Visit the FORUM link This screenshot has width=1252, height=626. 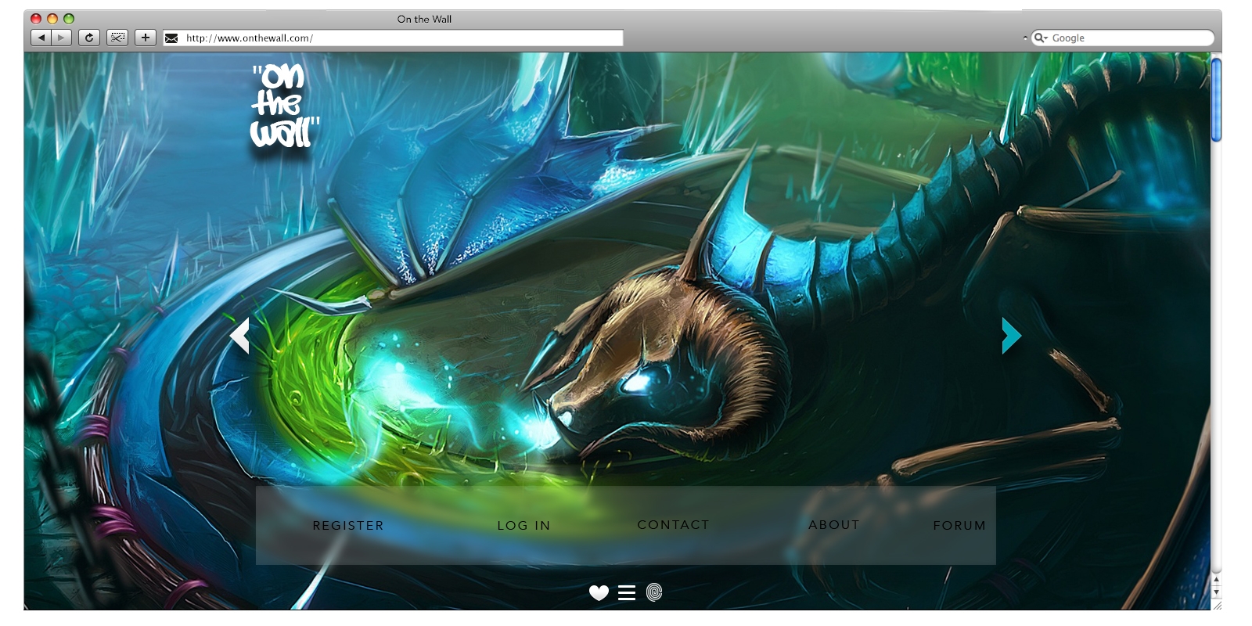point(959,526)
